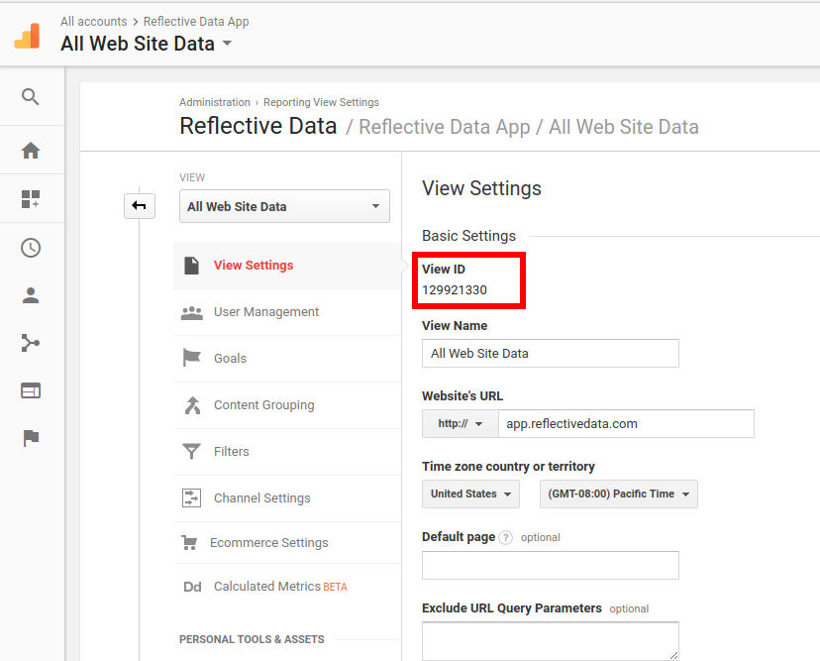
Task: Select Calculated Metrics menu item
Action: pos(287,587)
